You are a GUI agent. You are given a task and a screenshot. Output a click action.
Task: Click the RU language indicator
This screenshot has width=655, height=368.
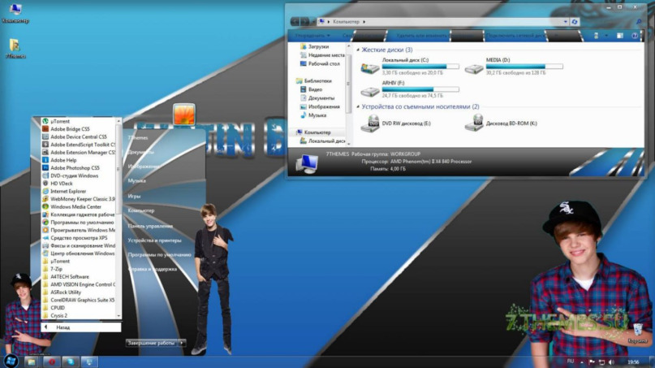[x=571, y=362]
